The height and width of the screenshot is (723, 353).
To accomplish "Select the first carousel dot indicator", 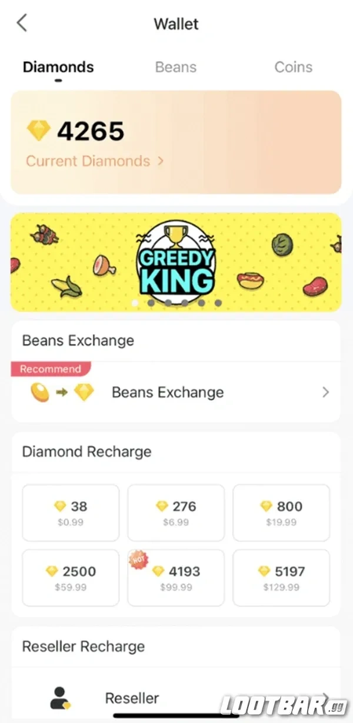I will point(135,303).
